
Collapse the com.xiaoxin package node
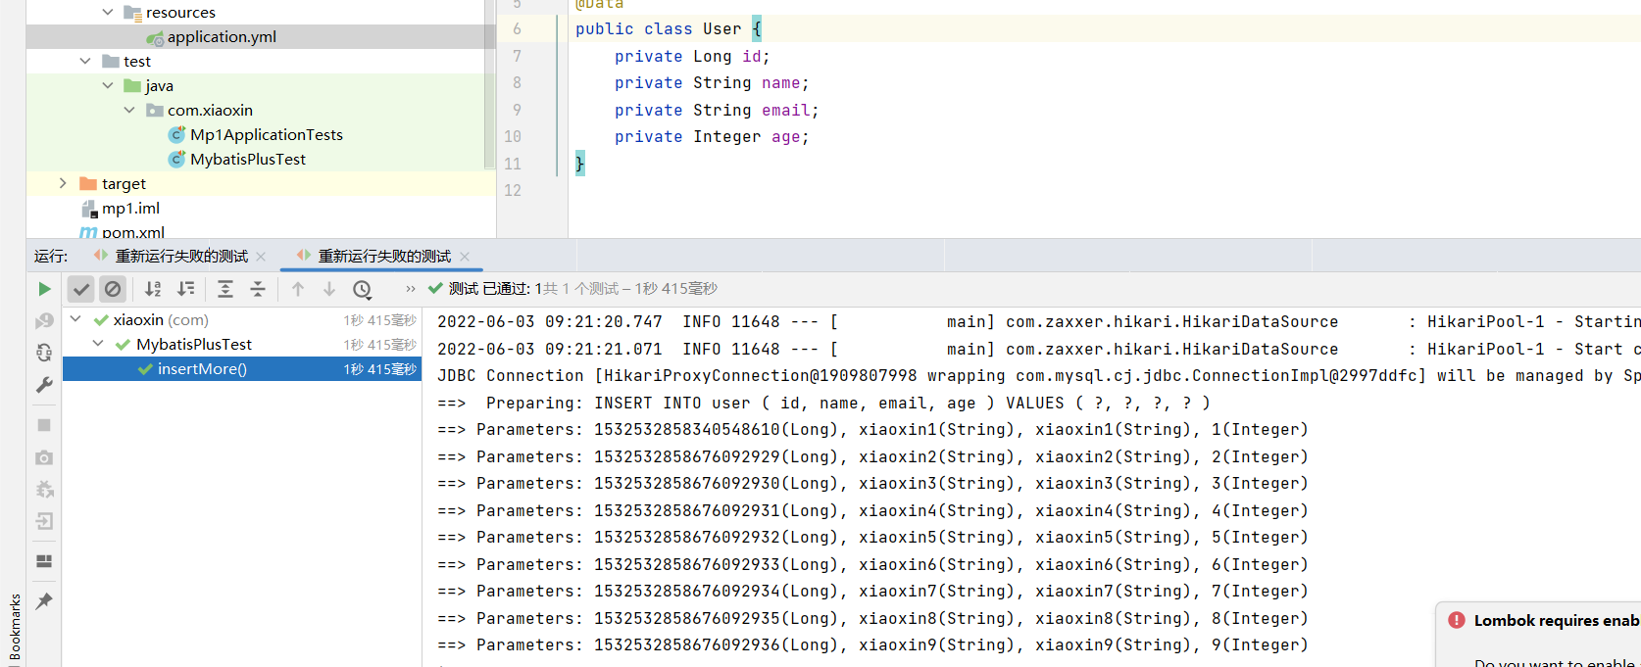point(129,110)
